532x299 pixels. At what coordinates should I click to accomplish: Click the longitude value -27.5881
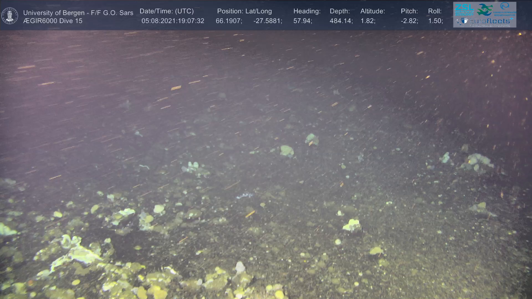click(x=267, y=21)
